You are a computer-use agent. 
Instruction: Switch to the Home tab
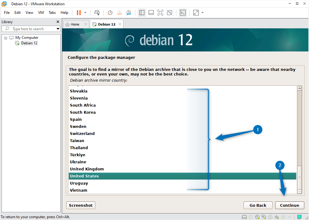tap(74, 24)
